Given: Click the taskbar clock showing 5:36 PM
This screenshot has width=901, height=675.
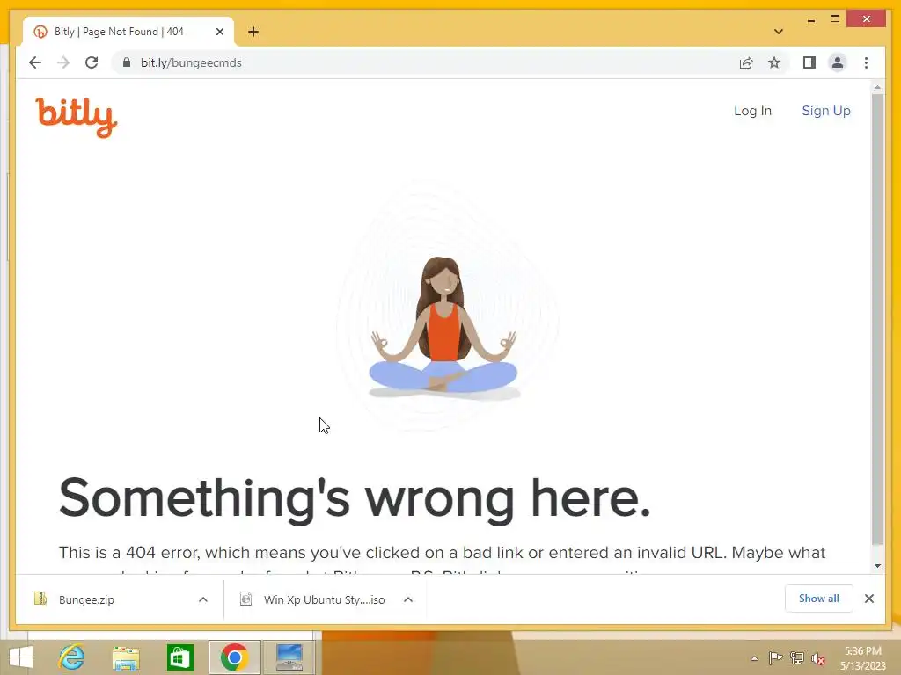Looking at the screenshot, I should [x=862, y=658].
